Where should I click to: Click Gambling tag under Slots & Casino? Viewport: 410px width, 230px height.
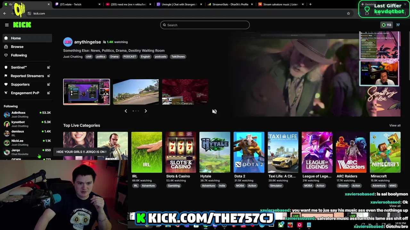click(174, 186)
